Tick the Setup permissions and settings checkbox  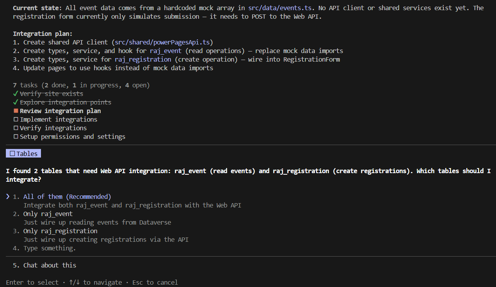coord(16,136)
